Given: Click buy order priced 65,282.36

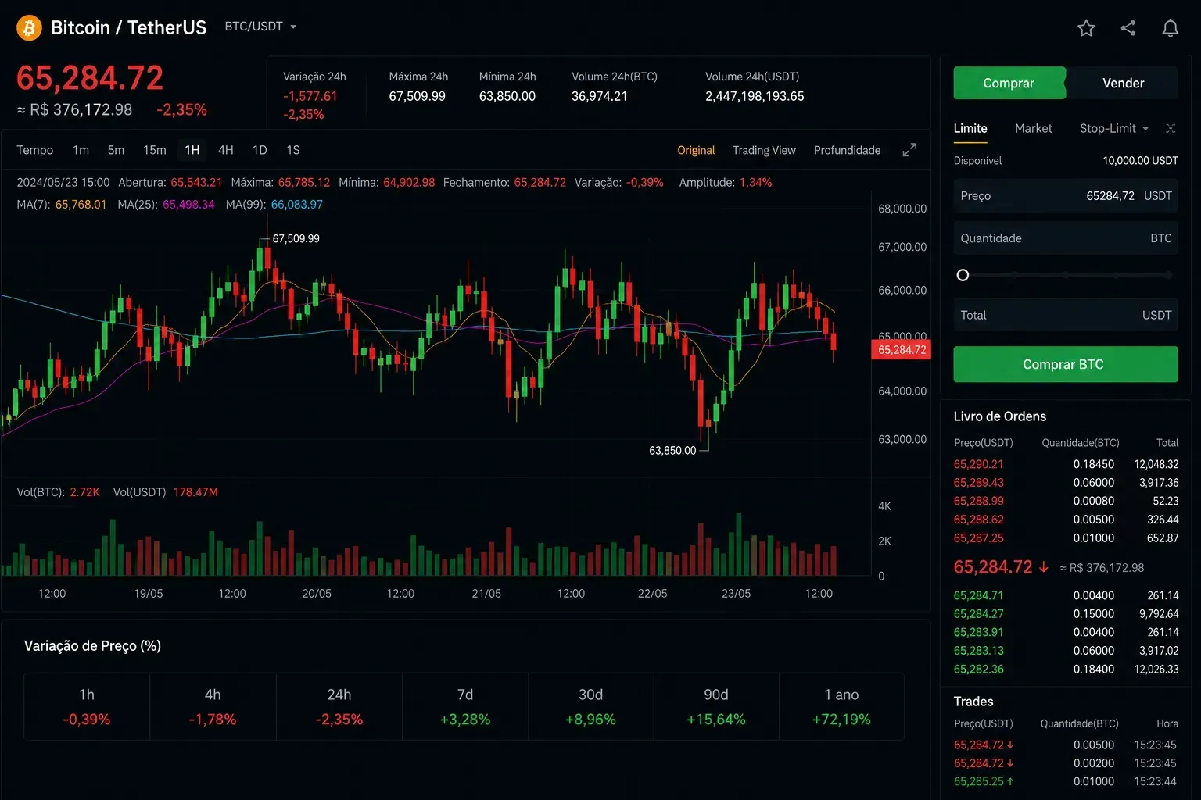Looking at the screenshot, I should (1065, 669).
